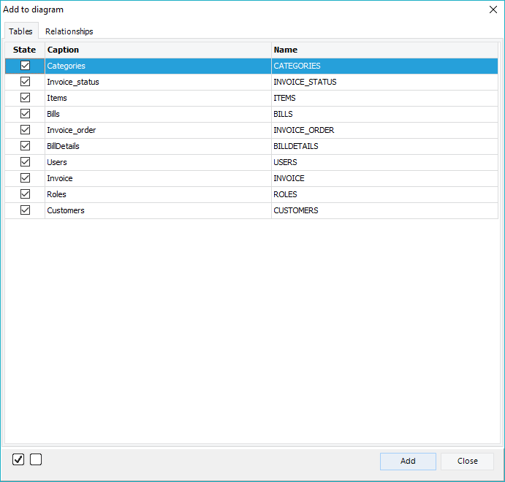Uncheck the Categories table checkbox
The width and height of the screenshot is (505, 482).
[25, 66]
